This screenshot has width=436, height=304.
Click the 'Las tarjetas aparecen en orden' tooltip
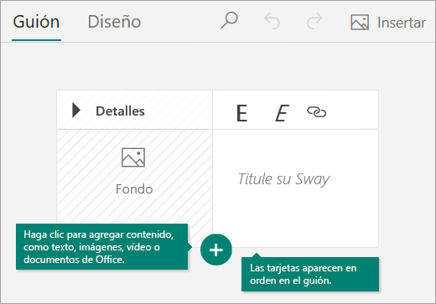310,274
